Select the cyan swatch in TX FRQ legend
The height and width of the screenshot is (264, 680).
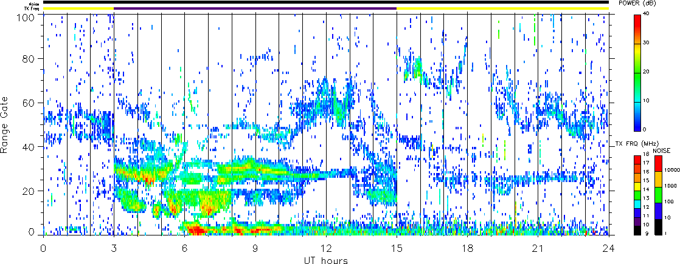637,205
